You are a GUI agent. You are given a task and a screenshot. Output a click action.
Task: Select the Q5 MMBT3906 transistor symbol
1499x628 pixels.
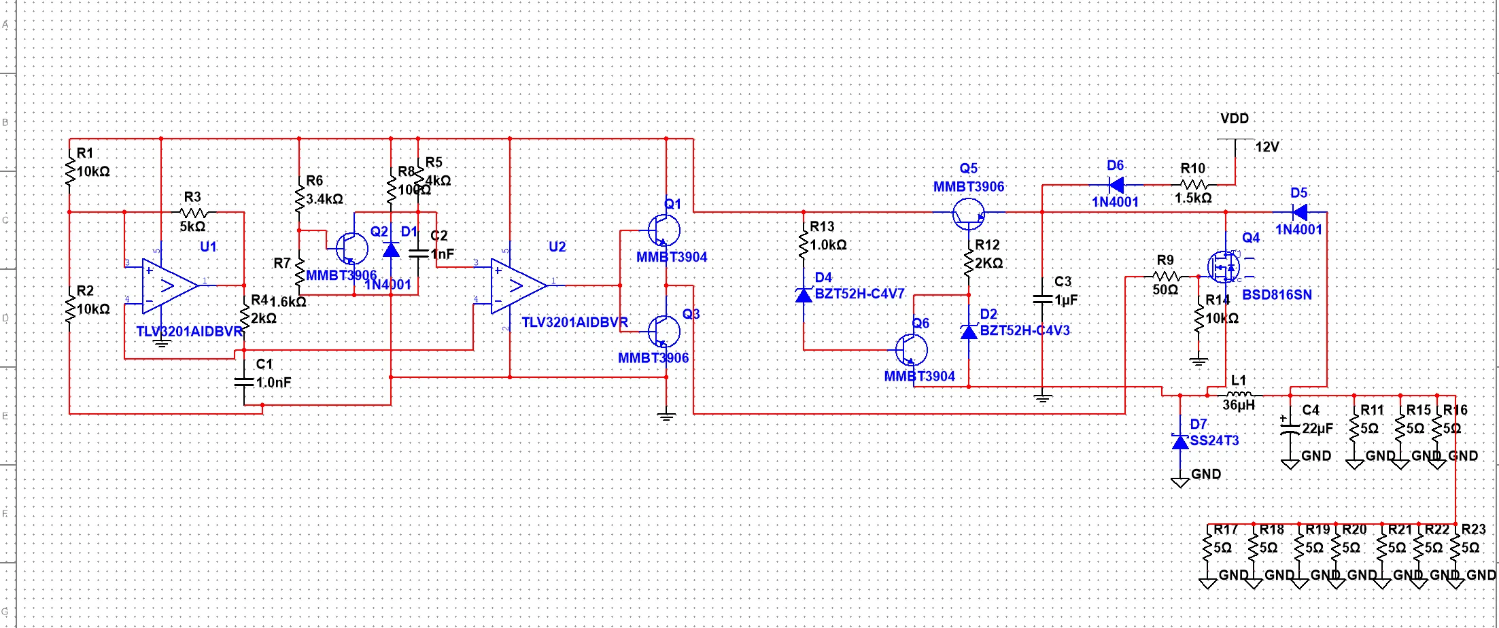pyautogui.click(x=968, y=213)
